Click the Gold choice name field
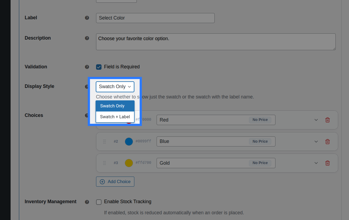The width and height of the screenshot is (349, 220). pyautogui.click(x=216, y=163)
